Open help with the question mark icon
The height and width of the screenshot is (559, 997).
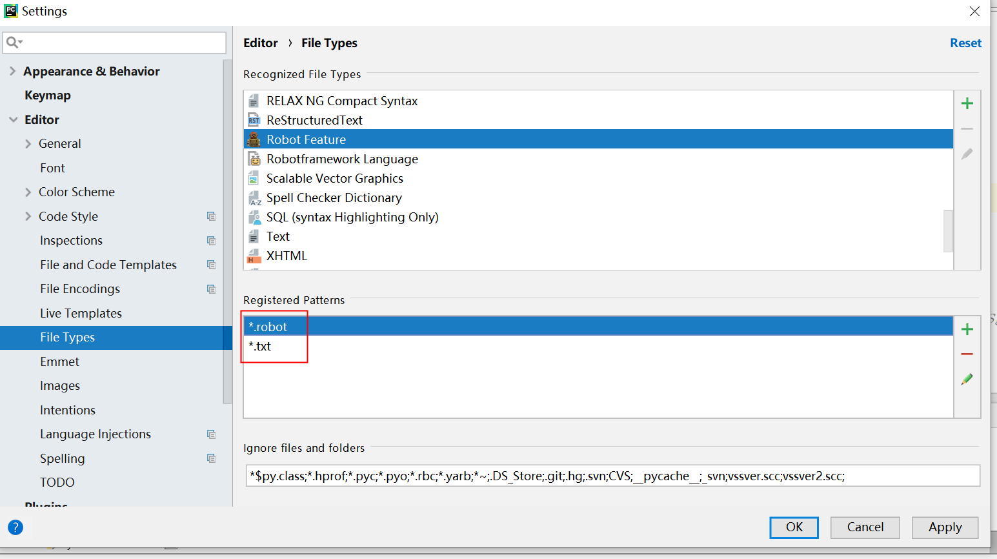15,527
